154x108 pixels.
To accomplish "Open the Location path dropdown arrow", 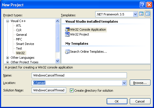I will point(124,83).
